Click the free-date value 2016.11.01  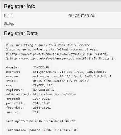click(42, 108)
